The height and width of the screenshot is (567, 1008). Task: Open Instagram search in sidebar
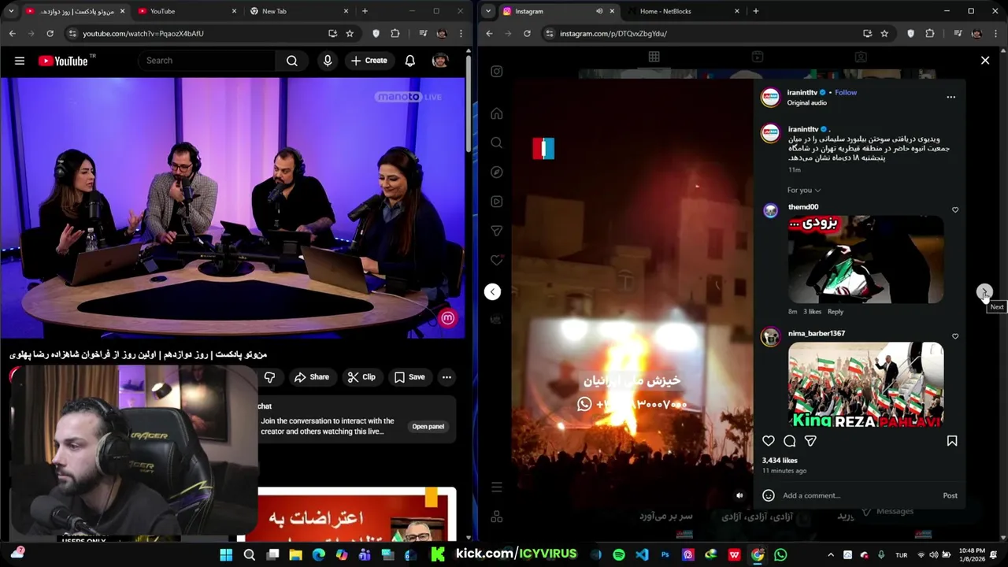pyautogui.click(x=497, y=143)
